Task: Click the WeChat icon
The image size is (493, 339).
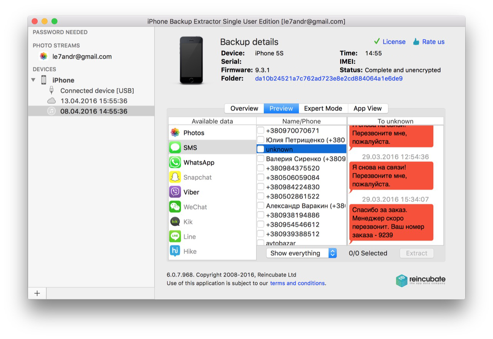Action: pyautogui.click(x=175, y=207)
